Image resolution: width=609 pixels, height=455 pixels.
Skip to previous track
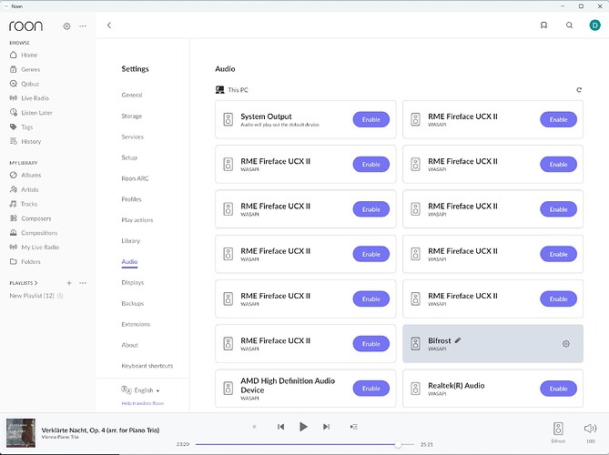pos(280,427)
